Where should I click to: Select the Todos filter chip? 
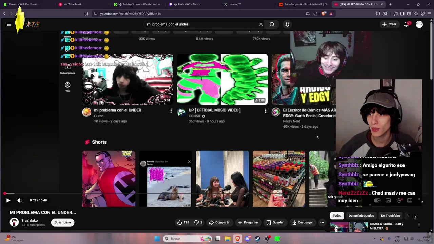point(337,216)
